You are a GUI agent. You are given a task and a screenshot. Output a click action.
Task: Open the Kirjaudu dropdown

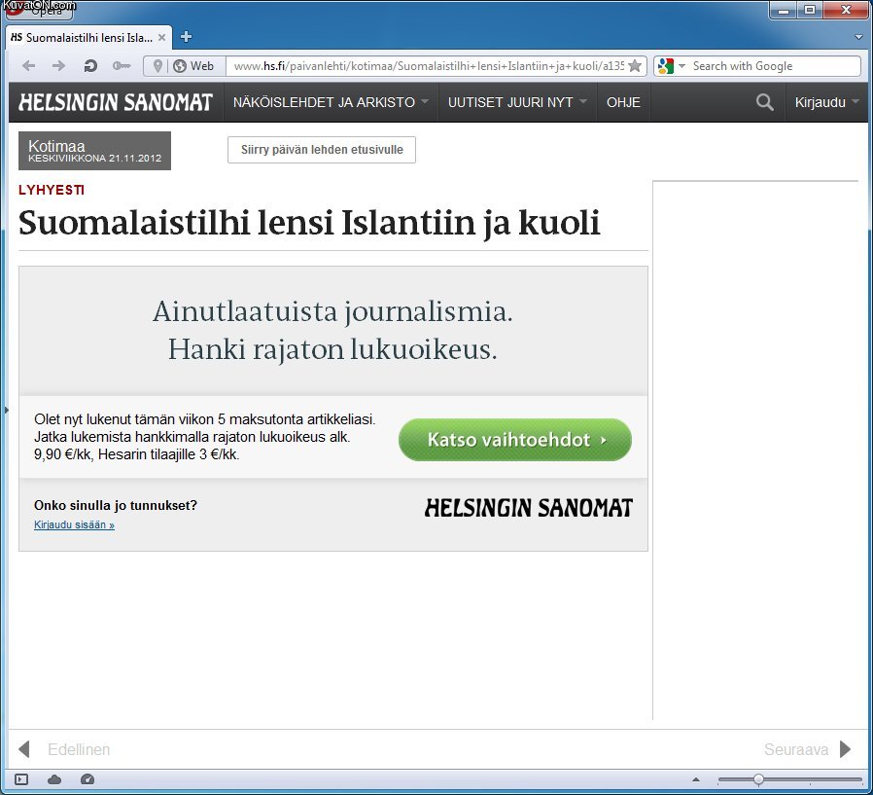tap(826, 102)
